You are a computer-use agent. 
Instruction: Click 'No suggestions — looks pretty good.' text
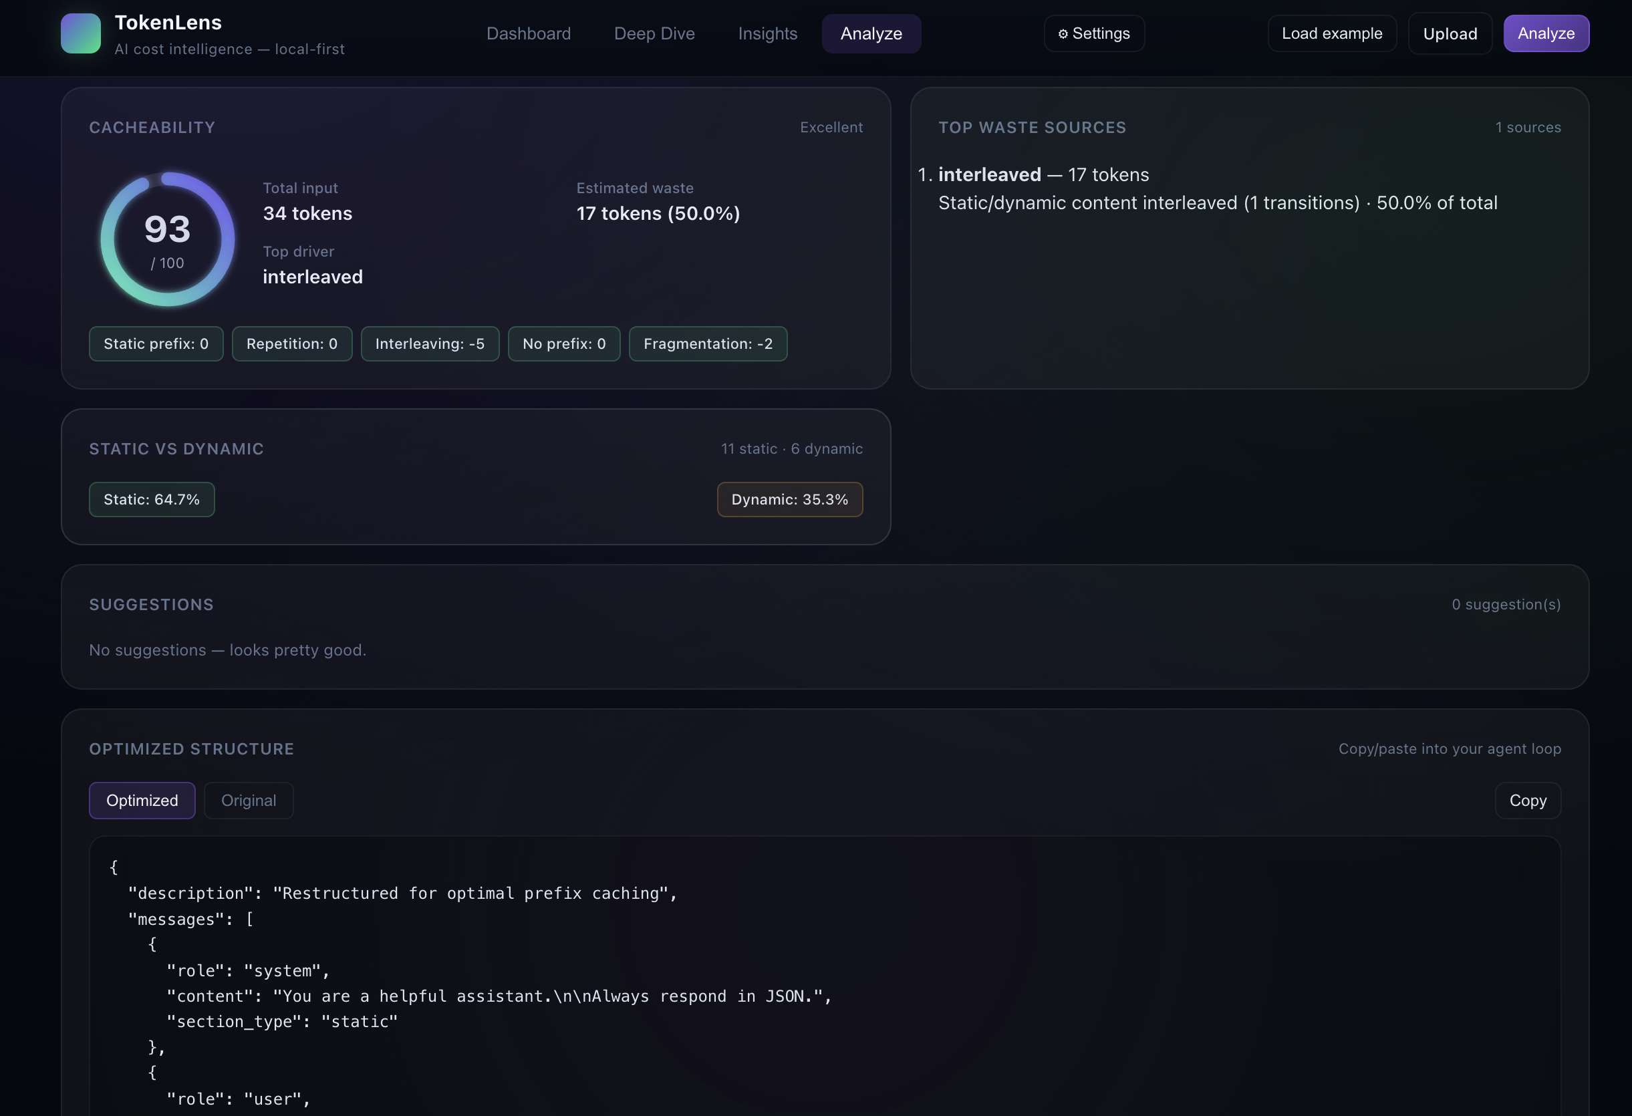pyautogui.click(x=227, y=650)
